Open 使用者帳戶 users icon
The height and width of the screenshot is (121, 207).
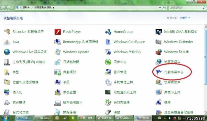pyautogui.click(x=158, y=82)
